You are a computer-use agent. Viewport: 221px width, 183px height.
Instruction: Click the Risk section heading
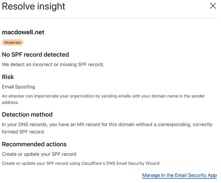[8, 77]
